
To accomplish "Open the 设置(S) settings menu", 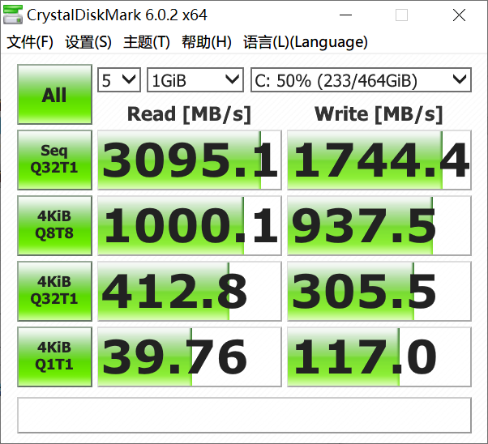I will (88, 42).
